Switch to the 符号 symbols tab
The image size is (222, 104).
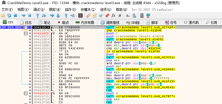pyautogui.click(x=171, y=23)
